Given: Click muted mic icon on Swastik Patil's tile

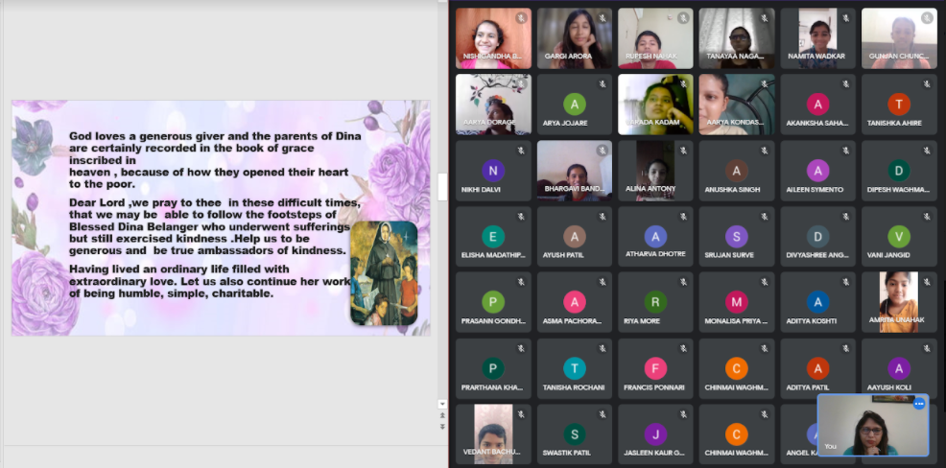Looking at the screenshot, I should 603,414.
